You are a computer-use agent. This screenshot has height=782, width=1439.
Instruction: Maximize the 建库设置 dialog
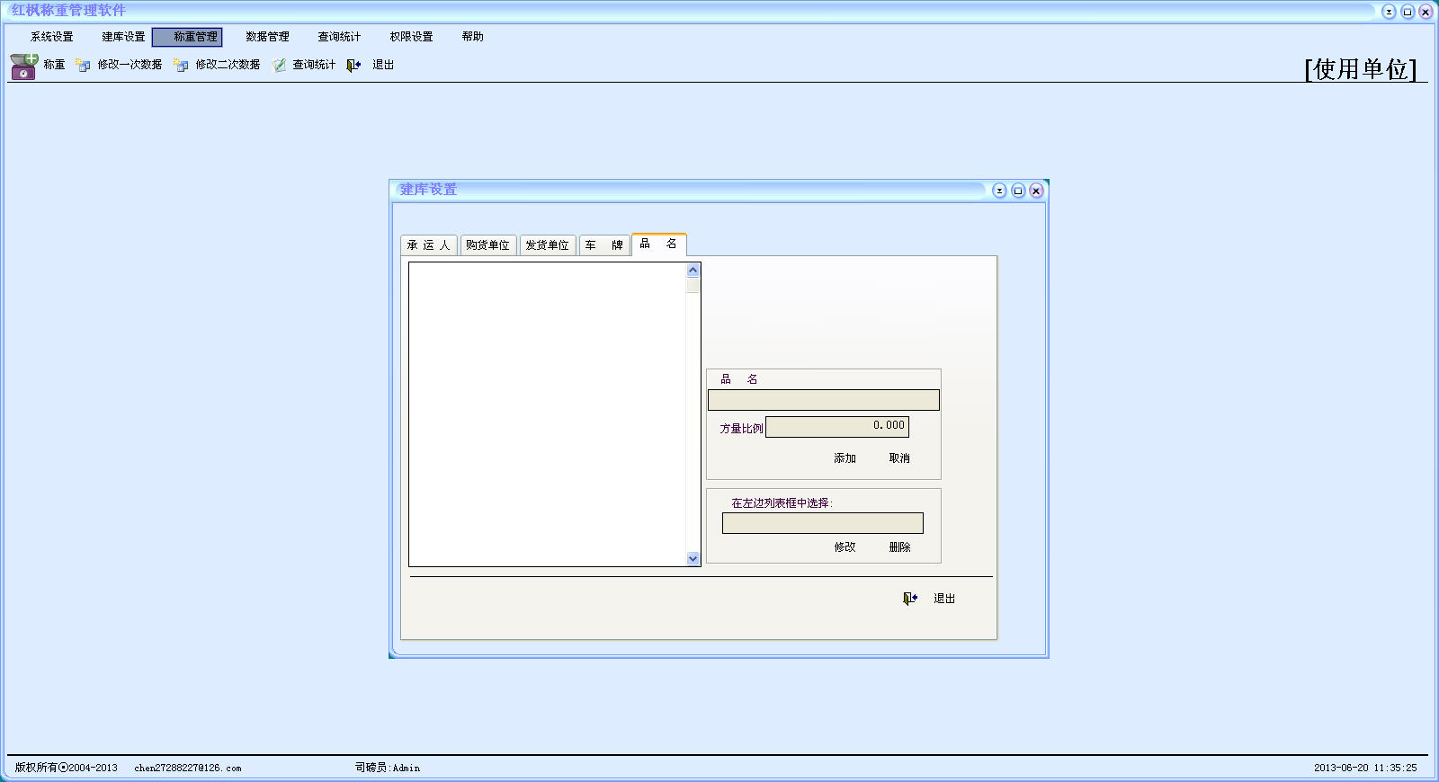tap(1018, 191)
